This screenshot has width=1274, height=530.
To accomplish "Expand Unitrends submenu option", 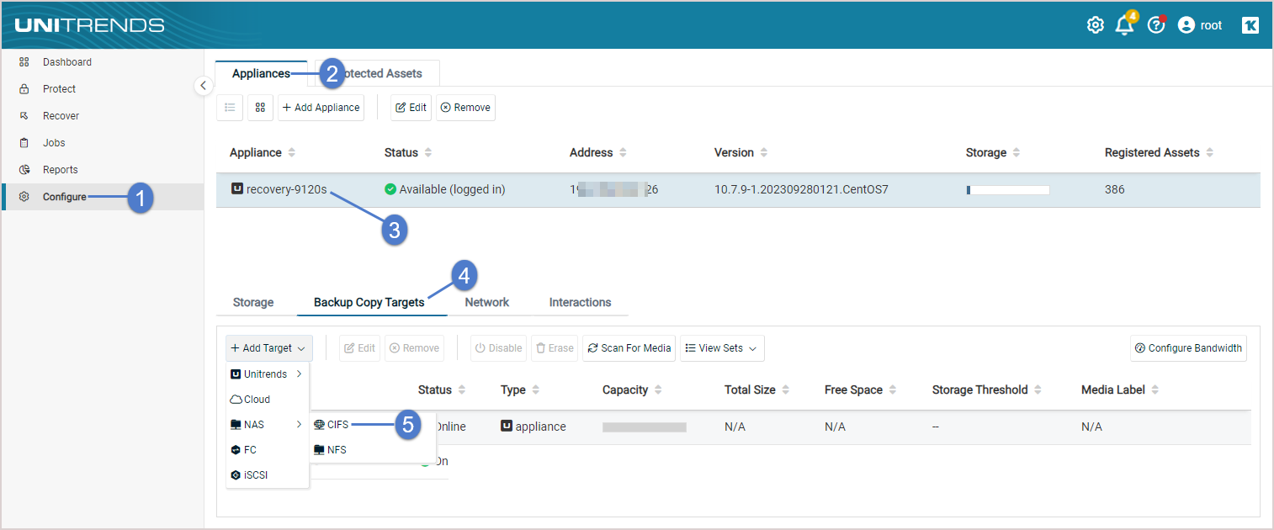I will point(266,374).
